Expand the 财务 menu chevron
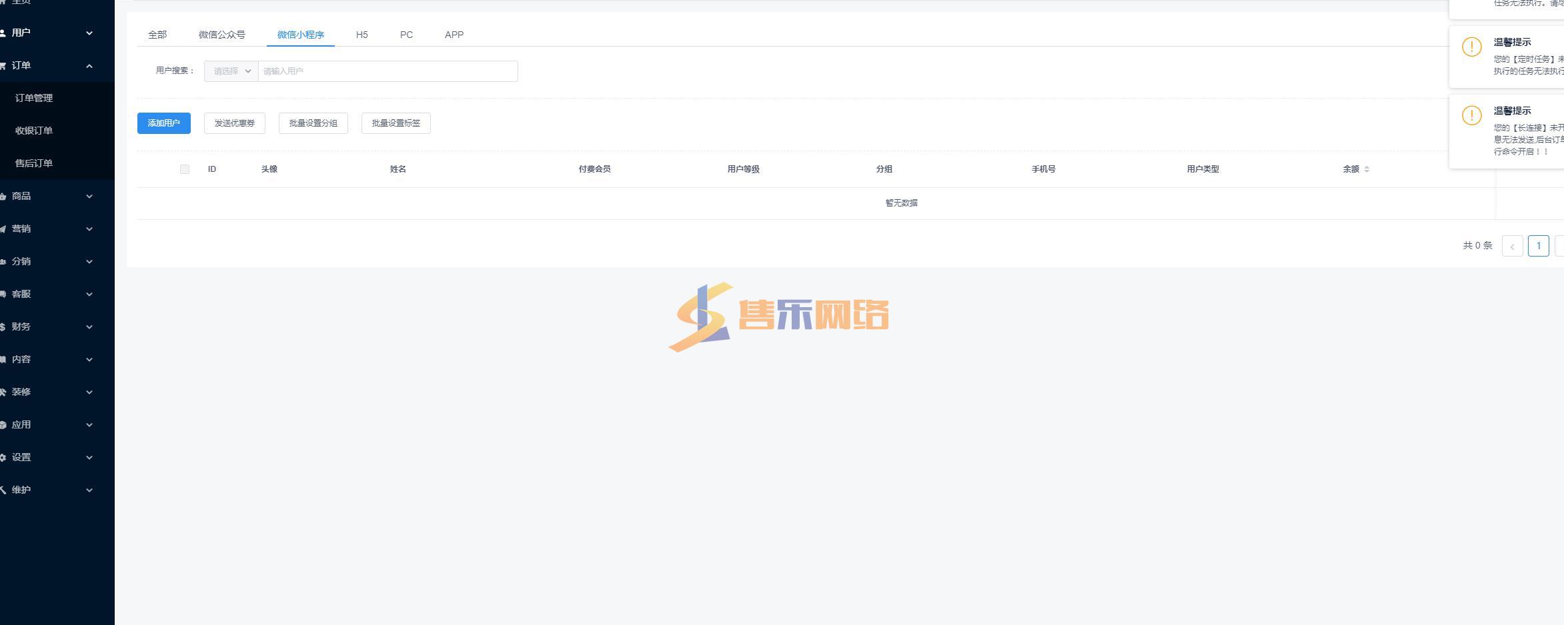The image size is (1564, 625). click(x=89, y=326)
